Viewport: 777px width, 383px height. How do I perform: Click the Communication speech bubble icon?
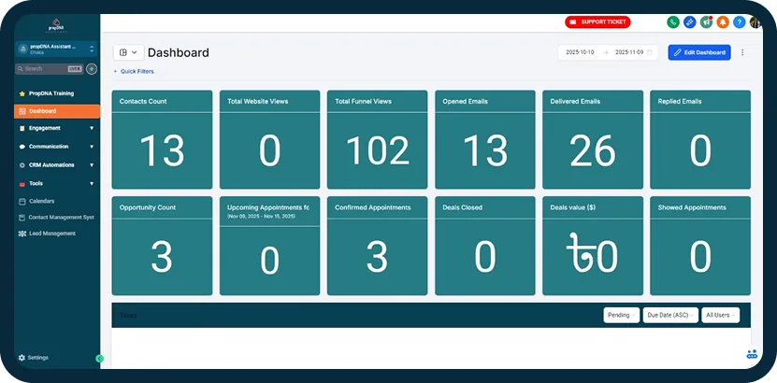[x=22, y=147]
